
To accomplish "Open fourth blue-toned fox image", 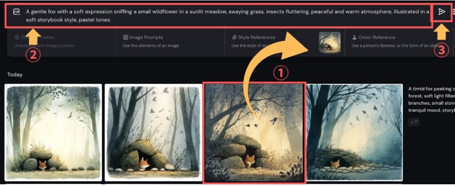I will [355, 133].
